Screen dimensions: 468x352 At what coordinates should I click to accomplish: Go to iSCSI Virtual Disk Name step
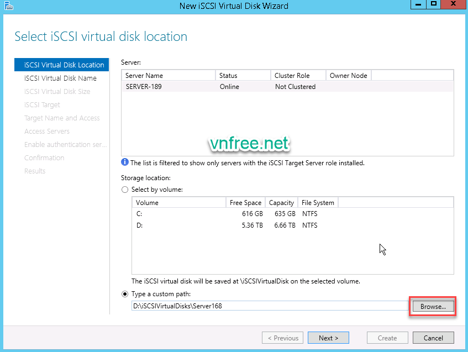pos(60,78)
